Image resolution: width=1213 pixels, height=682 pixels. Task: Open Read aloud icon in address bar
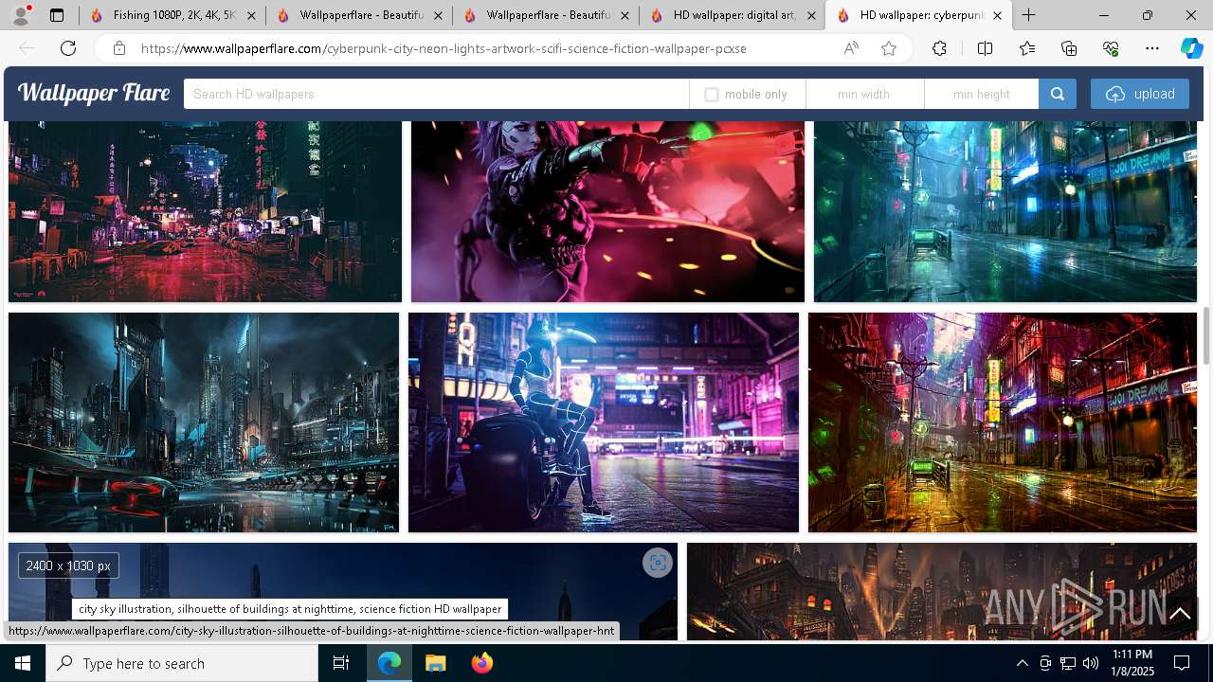[x=851, y=48]
